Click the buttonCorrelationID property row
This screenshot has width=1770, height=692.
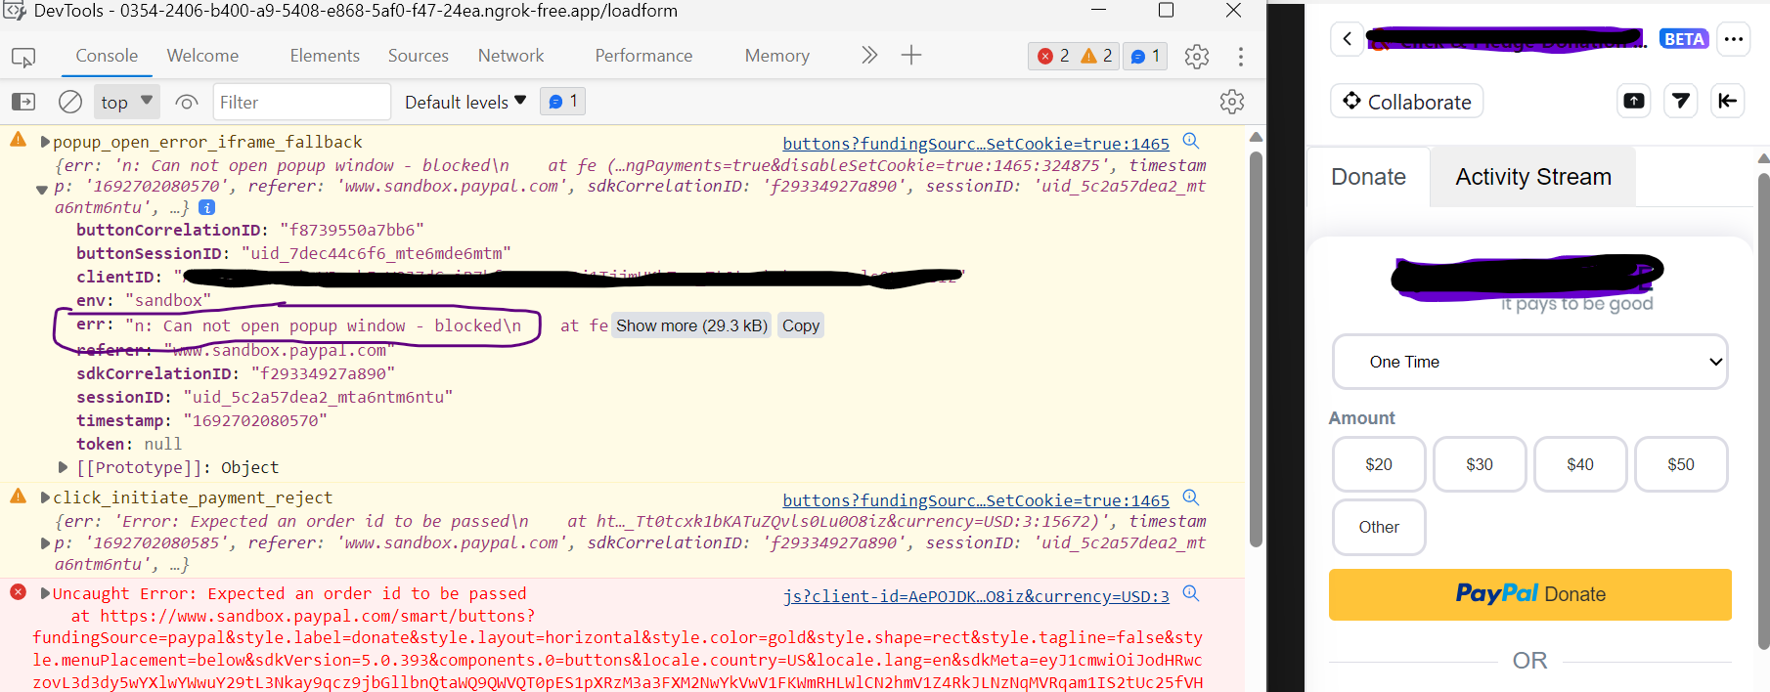[x=250, y=230]
